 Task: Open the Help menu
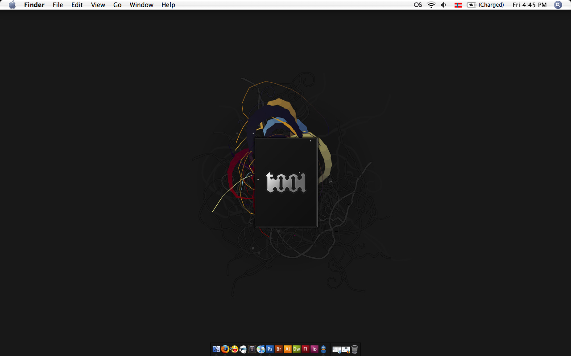(168, 5)
